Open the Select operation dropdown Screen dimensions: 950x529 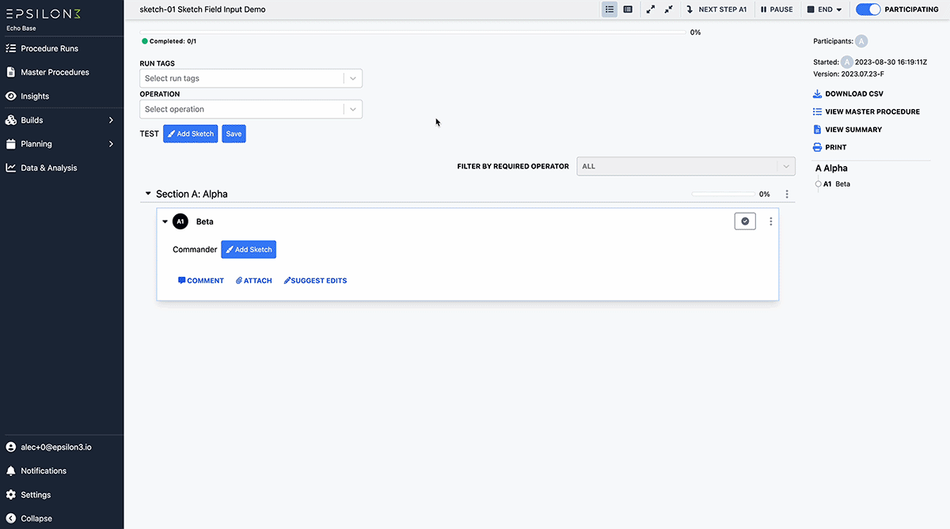point(250,108)
